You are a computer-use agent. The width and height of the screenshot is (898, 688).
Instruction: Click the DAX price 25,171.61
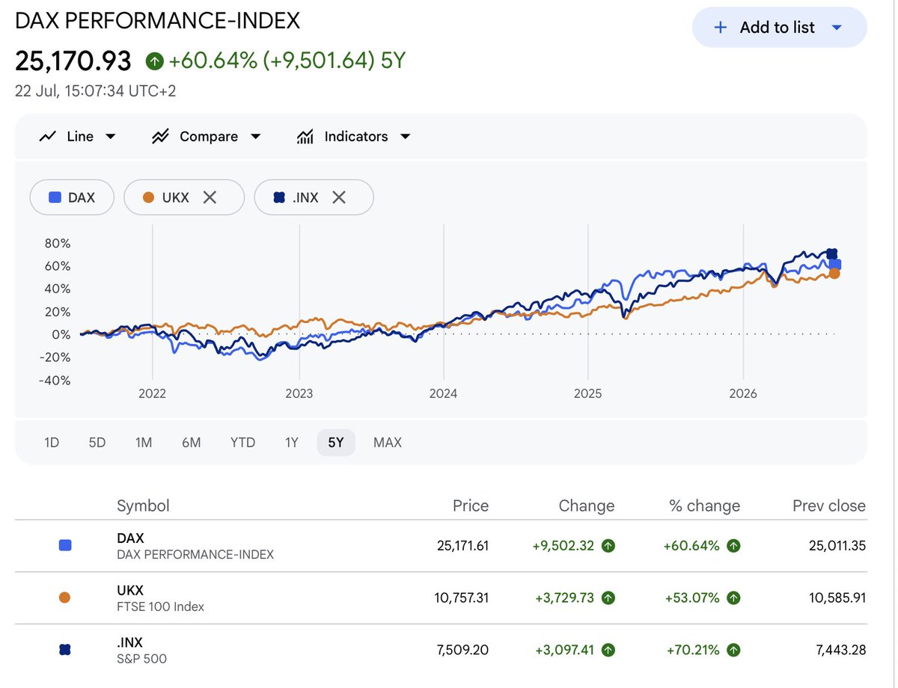[x=462, y=546]
